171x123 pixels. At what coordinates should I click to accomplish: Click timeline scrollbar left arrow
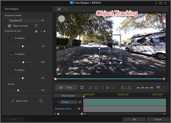pyautogui.click(x=85, y=114)
